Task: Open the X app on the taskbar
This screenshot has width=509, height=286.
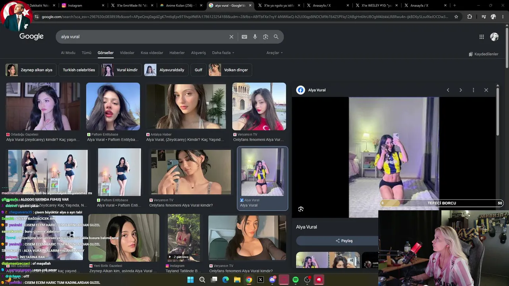Action: (x=260, y=280)
